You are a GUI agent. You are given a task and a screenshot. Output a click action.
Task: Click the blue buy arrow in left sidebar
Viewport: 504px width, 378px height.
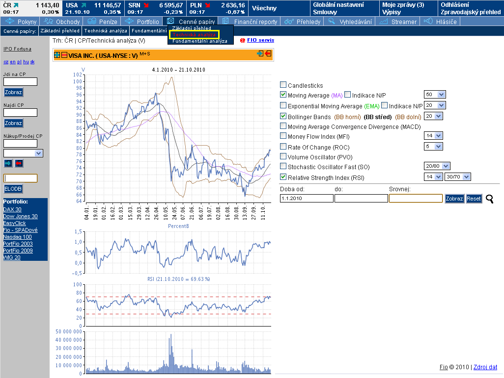pos(8,163)
